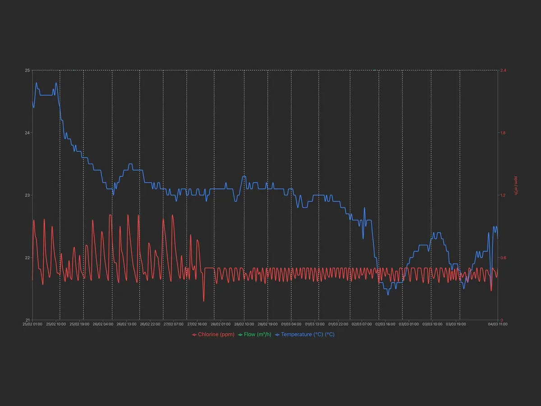Image resolution: width=541 pixels, height=406 pixels.
Task: Click the '02/03 07:00' time label
Action: (x=362, y=324)
